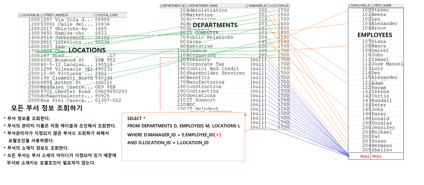Click the 'Finance' department name
The height and width of the screenshot is (185, 424).
[196, 51]
